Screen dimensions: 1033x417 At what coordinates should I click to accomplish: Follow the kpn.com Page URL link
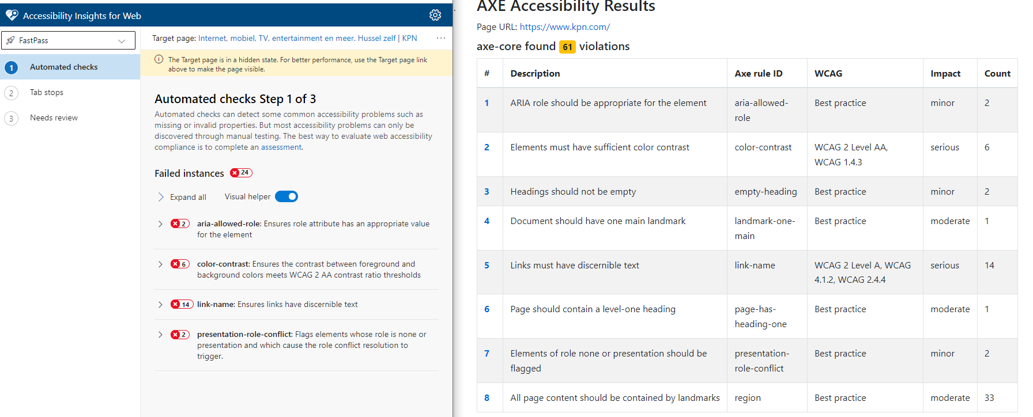click(564, 26)
